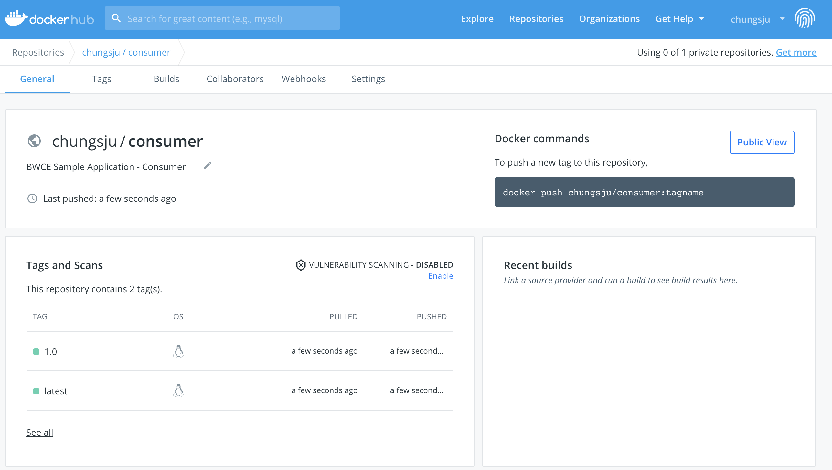The height and width of the screenshot is (470, 832).
Task: Click the search magnifier icon
Action: (x=116, y=18)
